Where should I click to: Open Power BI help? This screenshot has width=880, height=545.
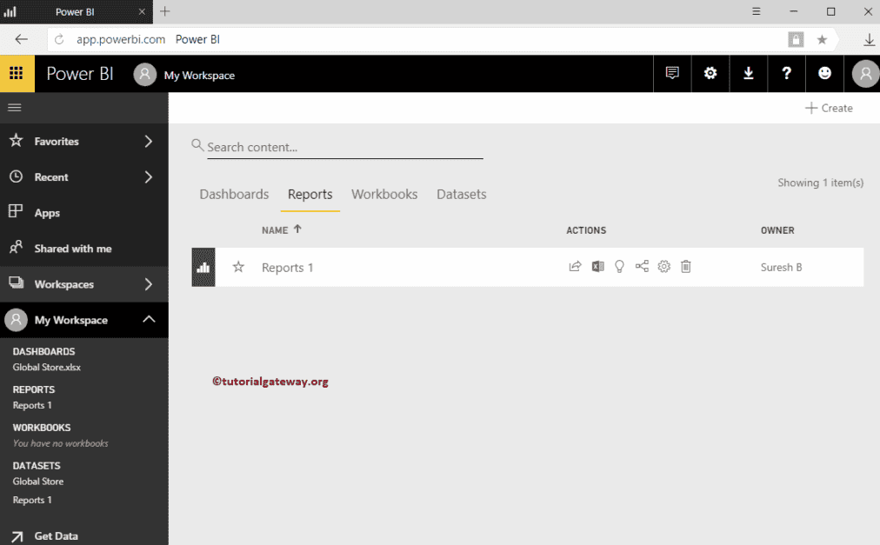pos(786,73)
